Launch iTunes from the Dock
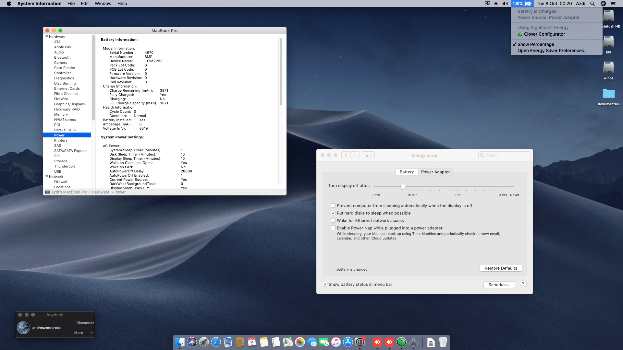The width and height of the screenshot is (623, 350). point(336,342)
